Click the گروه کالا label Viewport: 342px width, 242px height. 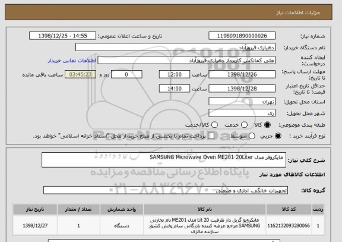tap(313, 190)
